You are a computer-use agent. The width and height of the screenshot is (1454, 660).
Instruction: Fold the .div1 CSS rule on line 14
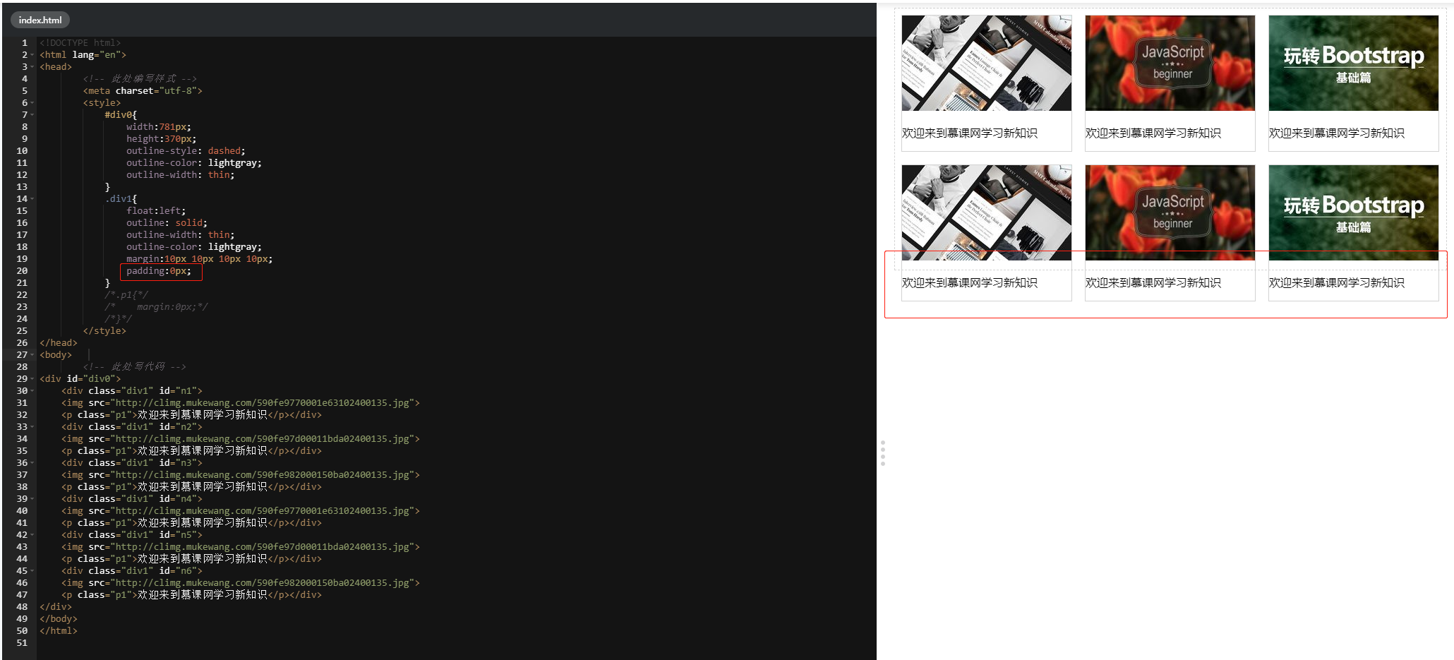click(32, 199)
